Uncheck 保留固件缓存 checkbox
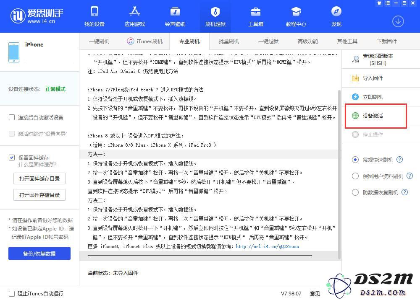Image resolution: width=420 pixels, height=300 pixels. (12, 158)
